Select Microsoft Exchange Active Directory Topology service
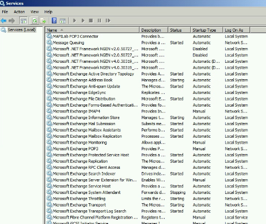 point(93,74)
